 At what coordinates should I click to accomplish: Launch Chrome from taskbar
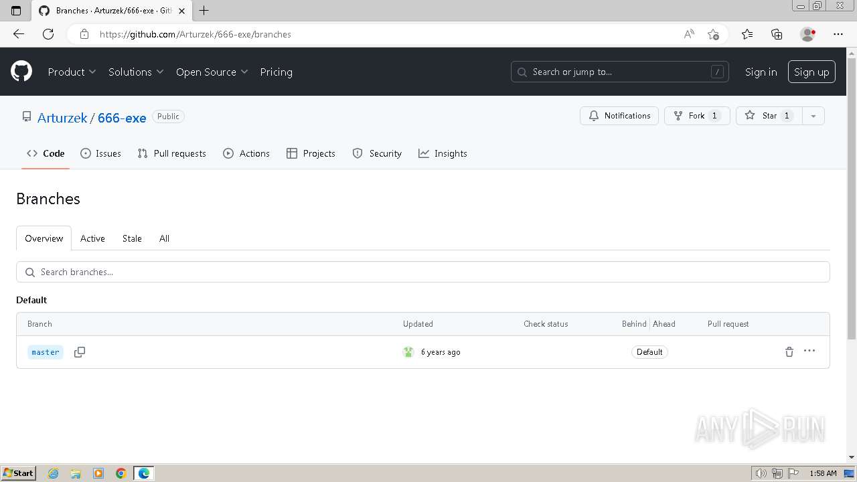pyautogui.click(x=121, y=473)
